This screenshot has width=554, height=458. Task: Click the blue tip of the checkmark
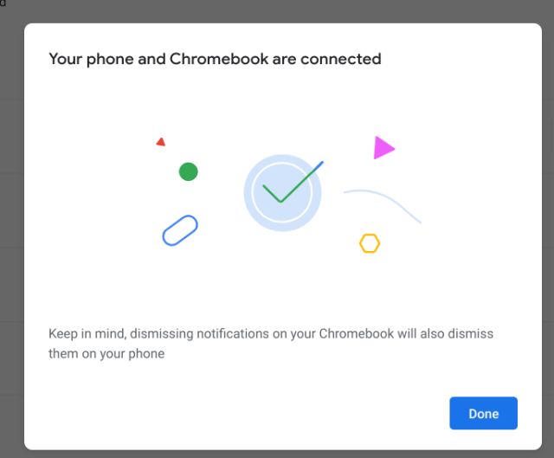[x=319, y=165]
